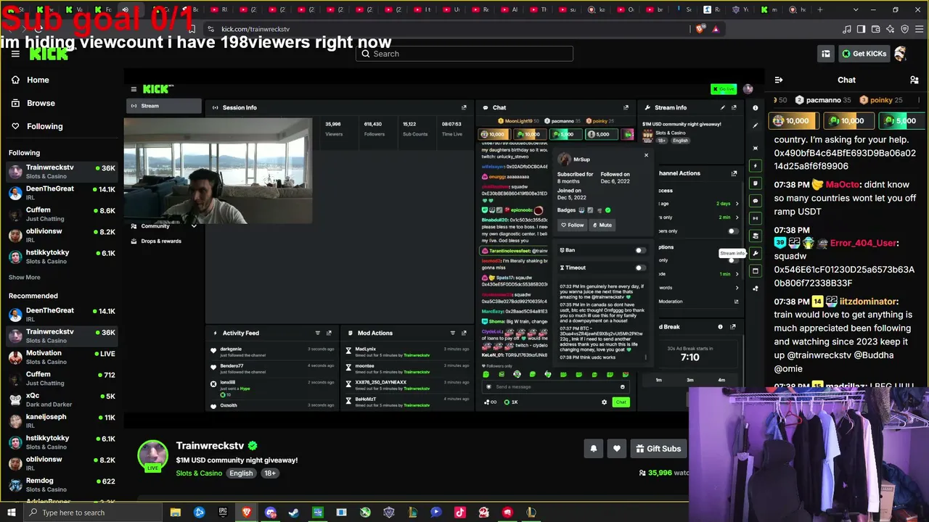929x522 pixels.
Task: Toggle the subscribers only switch
Action: [x=733, y=231]
